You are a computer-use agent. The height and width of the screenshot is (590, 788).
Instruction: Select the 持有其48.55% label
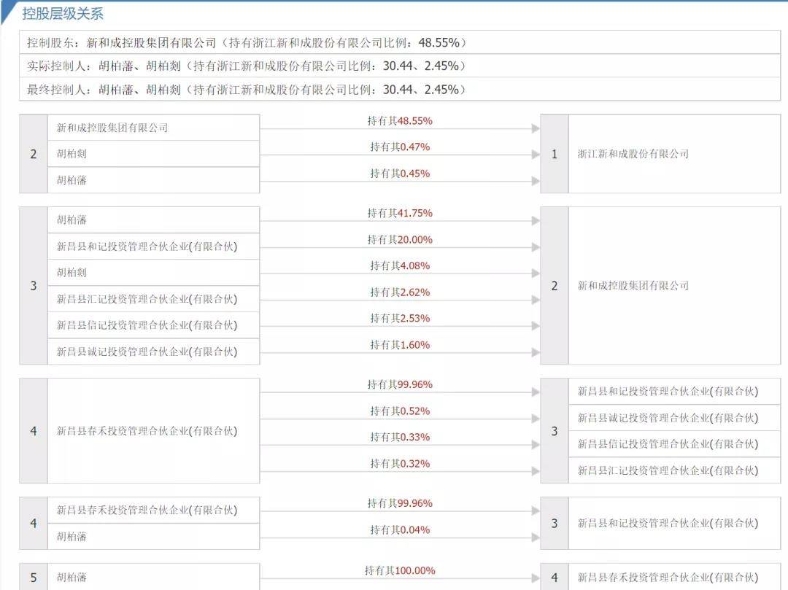400,120
